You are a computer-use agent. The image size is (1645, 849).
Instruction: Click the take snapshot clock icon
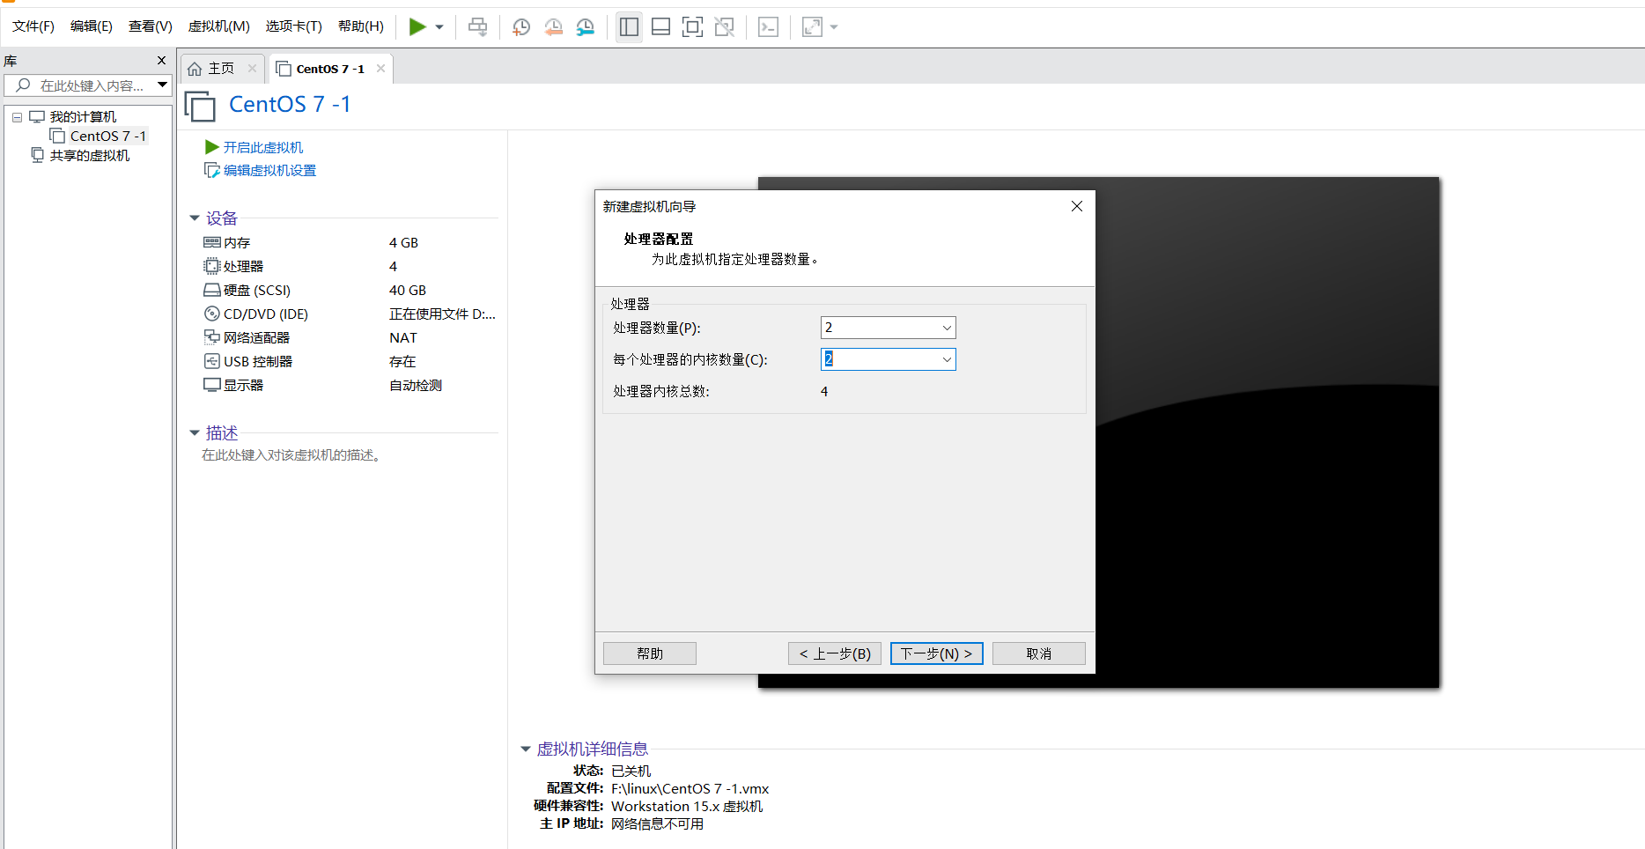coord(521,27)
